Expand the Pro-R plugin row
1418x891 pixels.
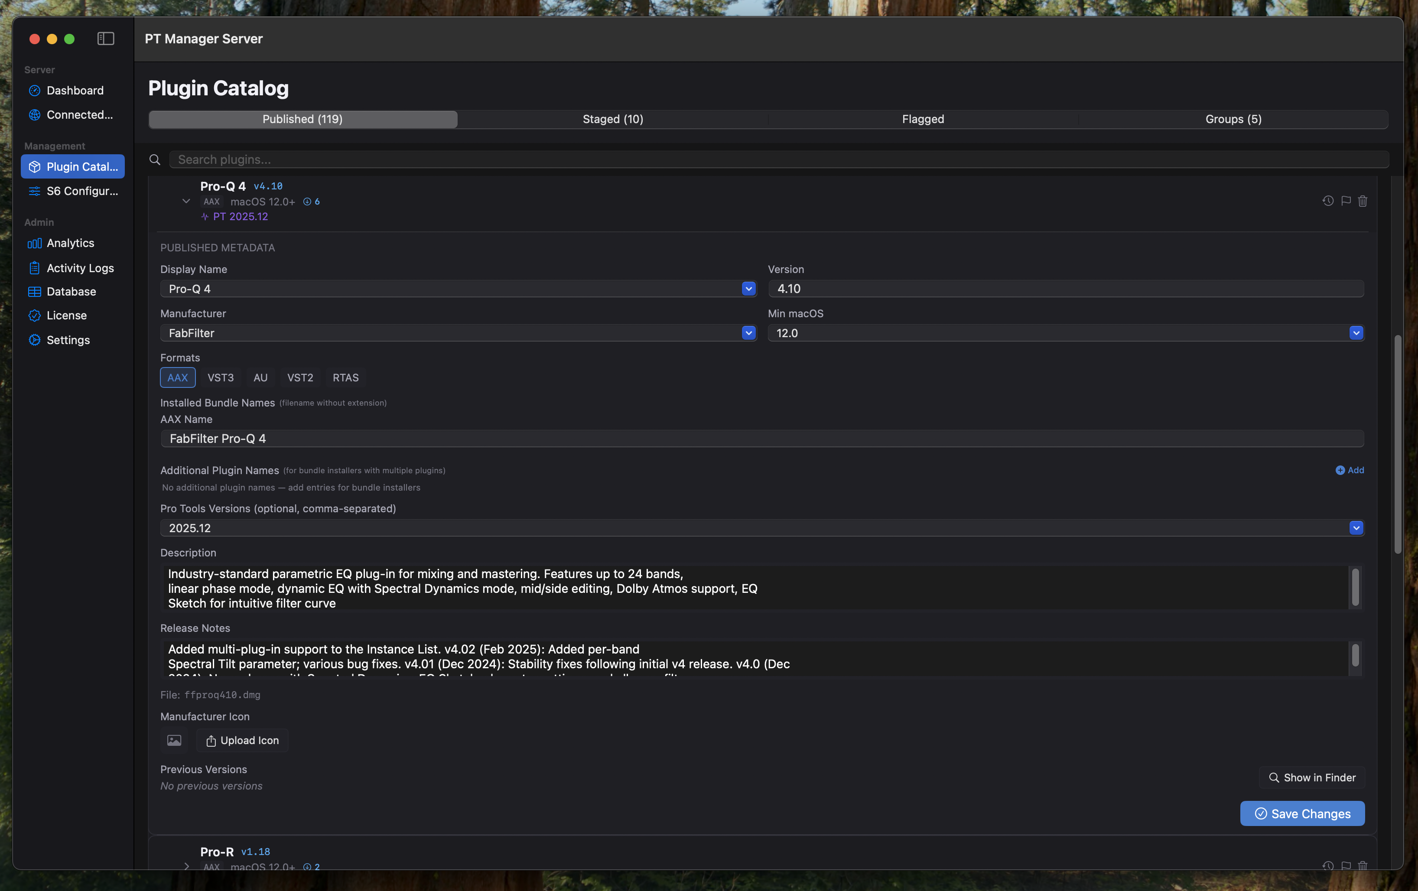pos(186,866)
